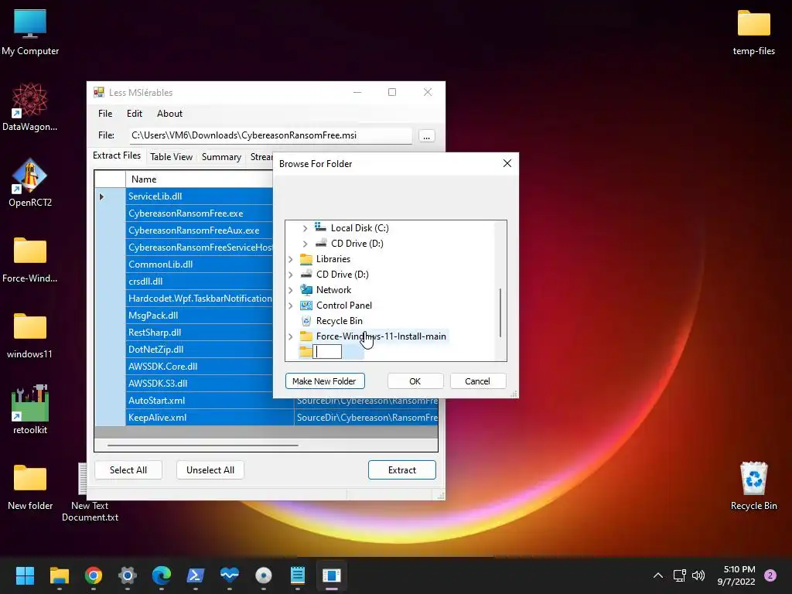Open PowerShell from the taskbar
Screen dimensions: 792x594
click(x=196, y=575)
